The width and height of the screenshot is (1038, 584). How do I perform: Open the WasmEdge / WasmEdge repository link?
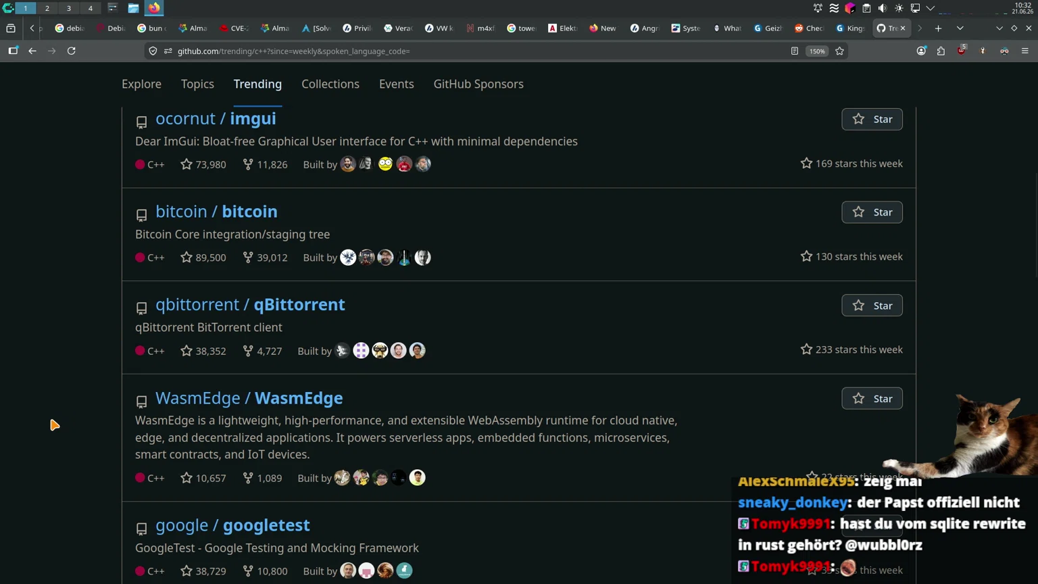tap(249, 398)
